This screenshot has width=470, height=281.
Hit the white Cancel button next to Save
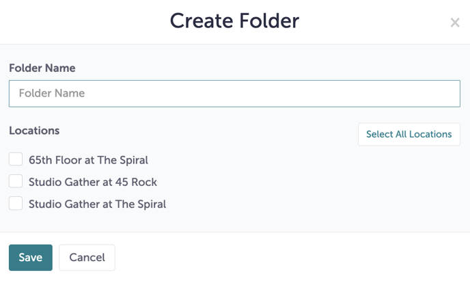pos(87,258)
